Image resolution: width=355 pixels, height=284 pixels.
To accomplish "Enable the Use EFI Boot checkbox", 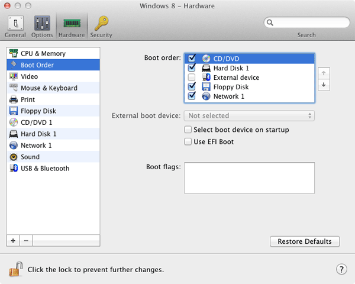I will pos(189,142).
